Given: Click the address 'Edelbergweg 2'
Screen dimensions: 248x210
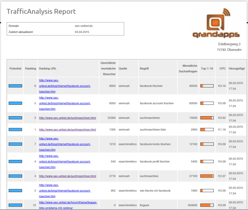Looking at the screenshot, I should tap(229, 44).
